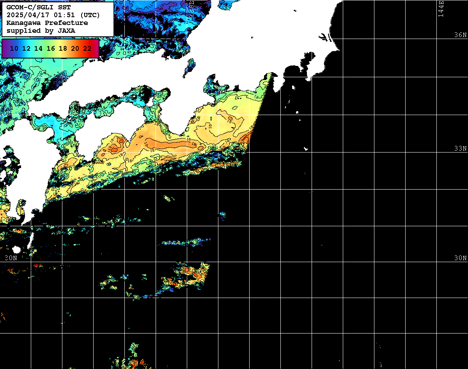Click the "Kanagawa Prefecture" caption line
Image resolution: width=468 pixels, height=369 pixels.
47,23
